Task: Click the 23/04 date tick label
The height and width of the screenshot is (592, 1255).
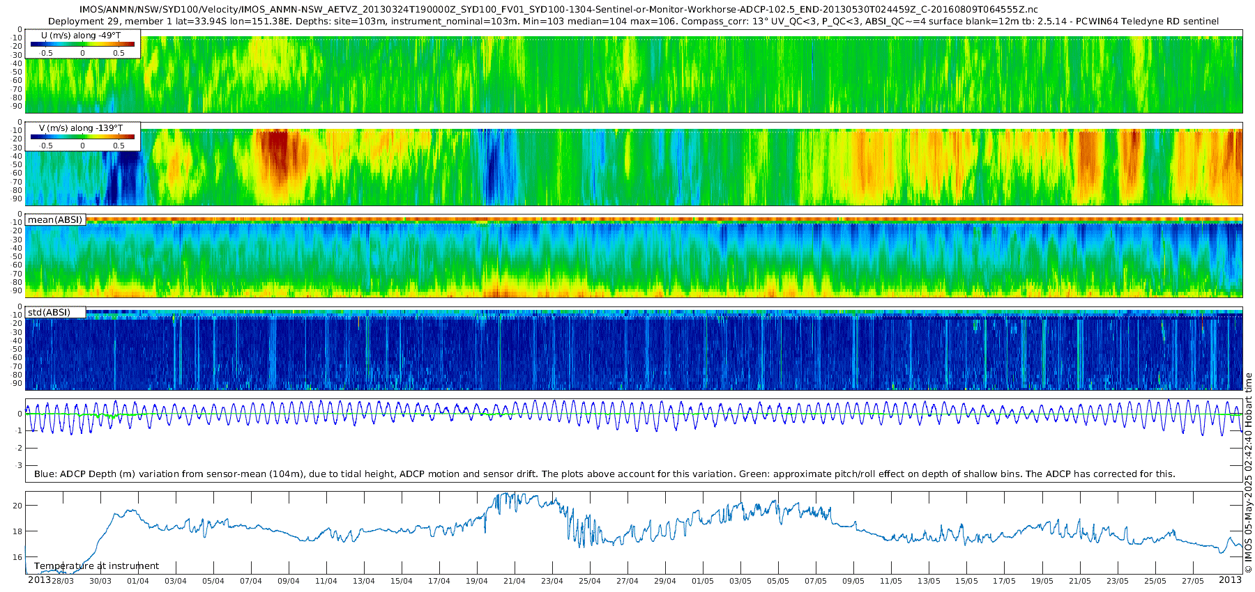Action: click(552, 581)
